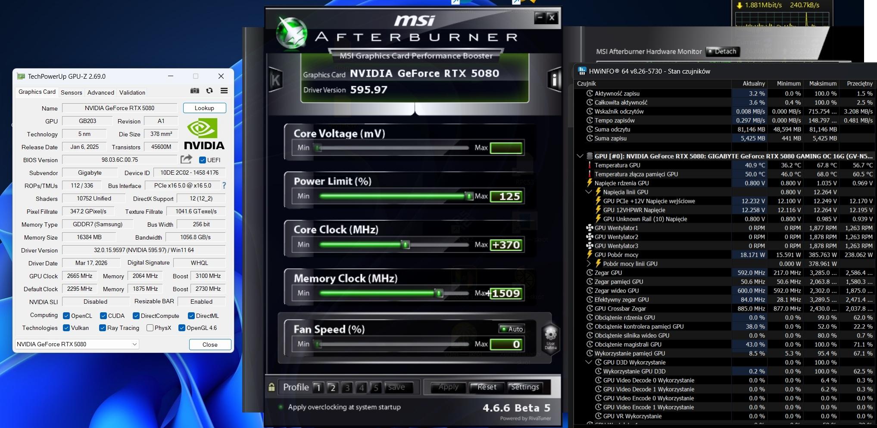
Task: Click the icon beside Temperatura złącza pamięci GPU
Action: [590, 174]
